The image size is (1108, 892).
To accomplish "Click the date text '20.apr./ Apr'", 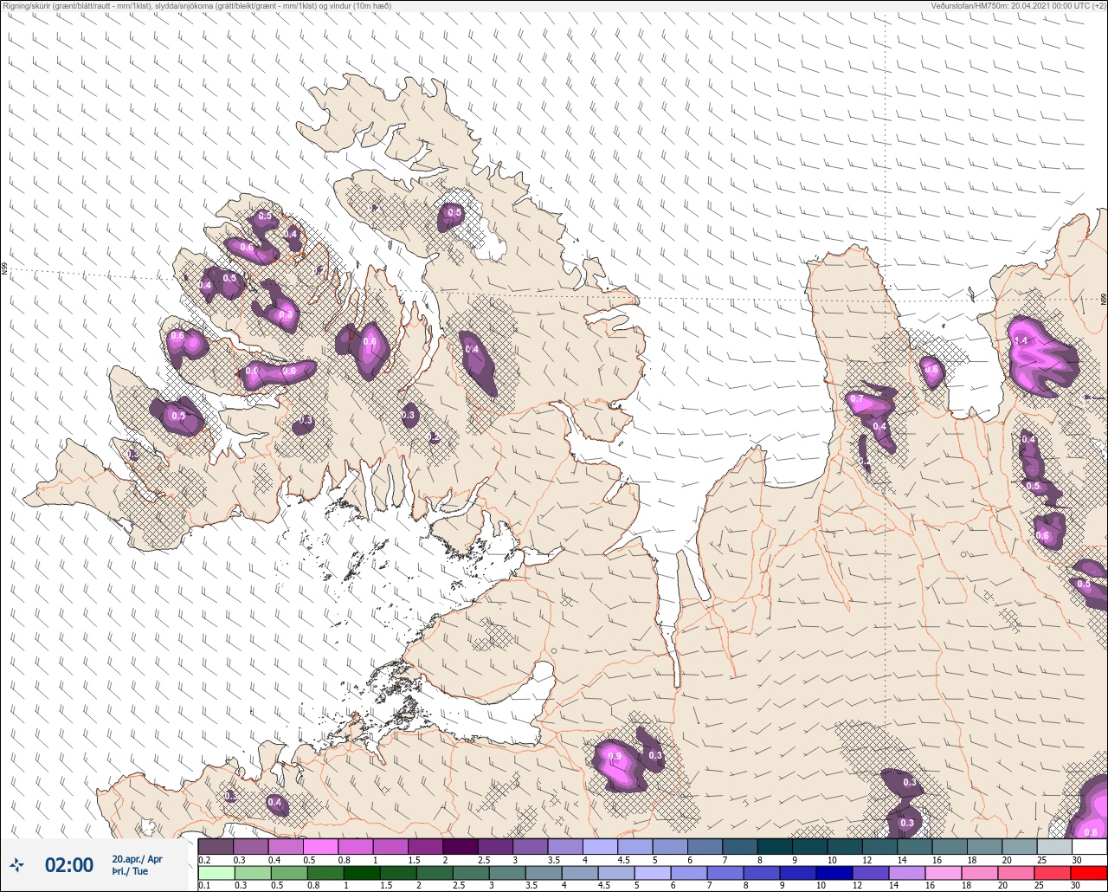I will (x=137, y=859).
